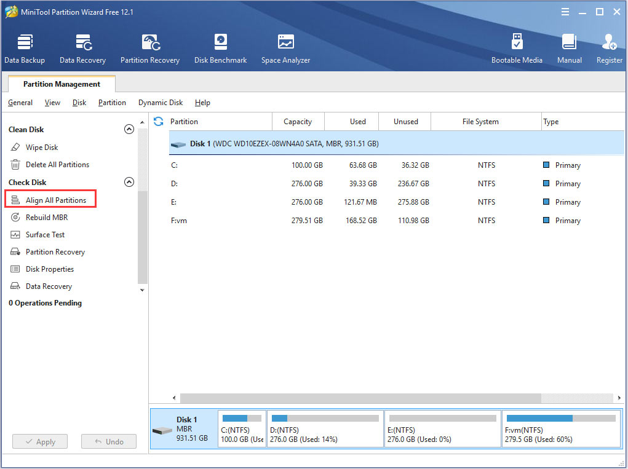Click the Surface Test icon

(15, 235)
